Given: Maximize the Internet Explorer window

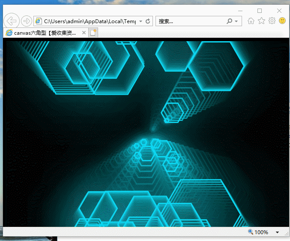Looking at the screenshot, I should pyautogui.click(x=260, y=11).
